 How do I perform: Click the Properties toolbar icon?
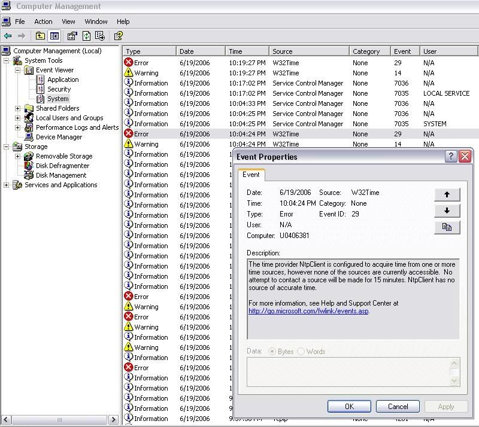click(72, 36)
